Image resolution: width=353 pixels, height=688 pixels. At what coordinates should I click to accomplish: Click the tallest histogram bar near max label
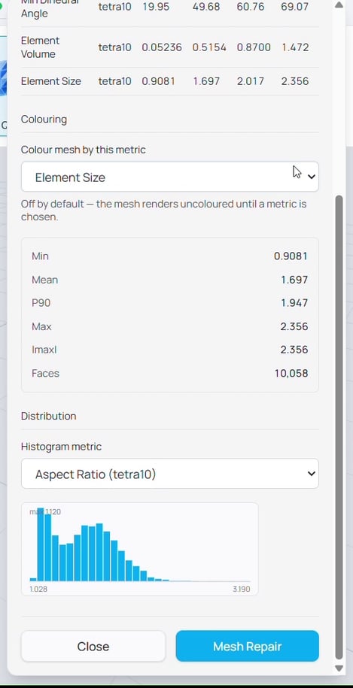41,544
